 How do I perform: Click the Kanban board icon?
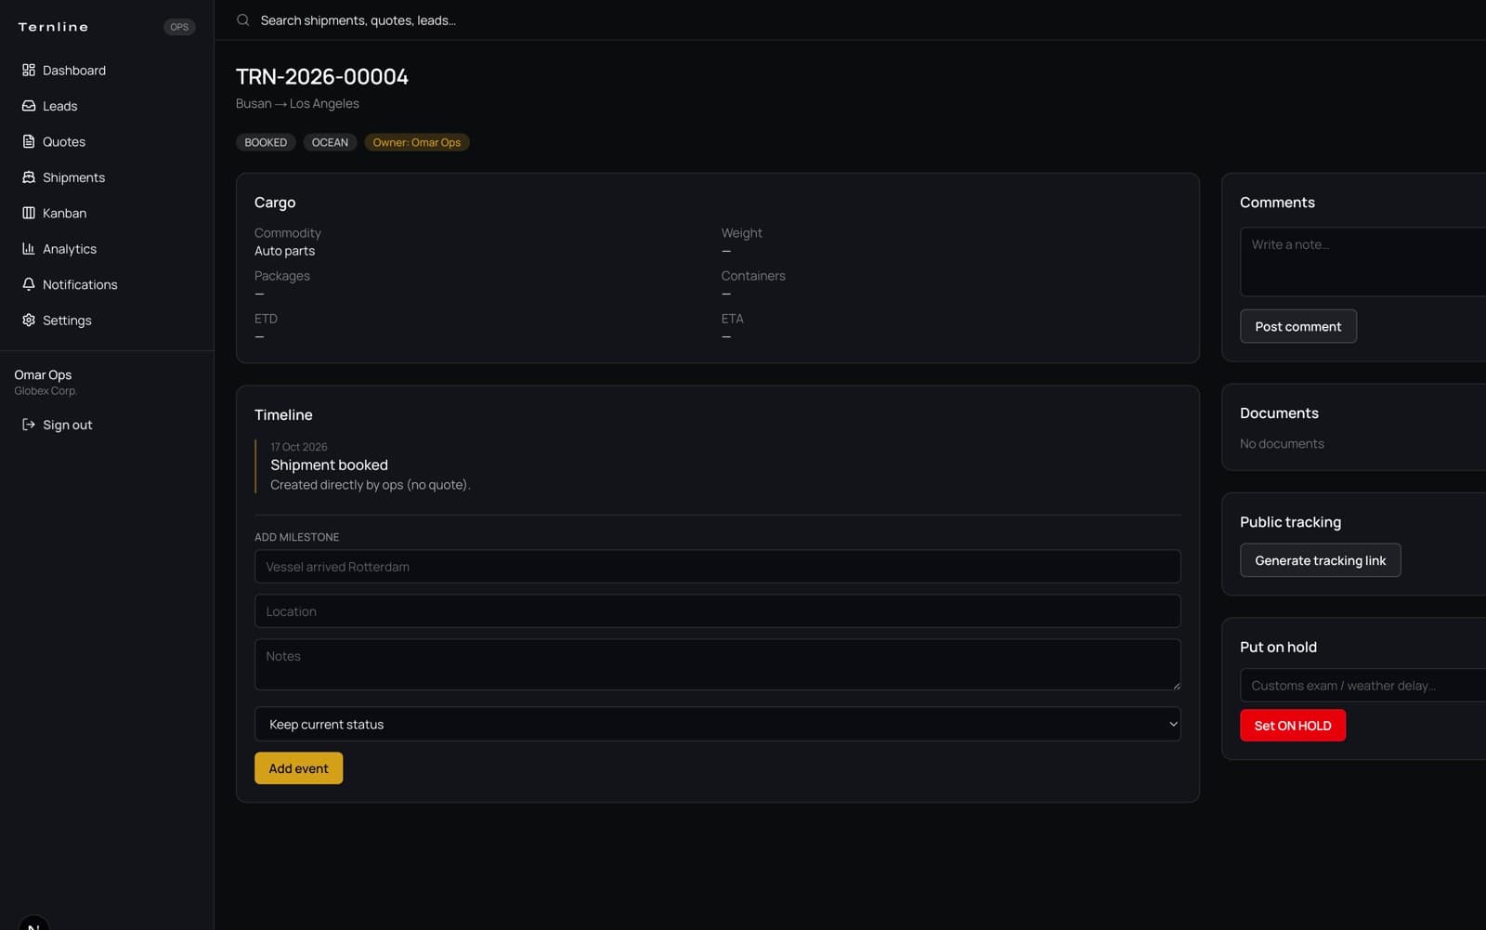29,213
